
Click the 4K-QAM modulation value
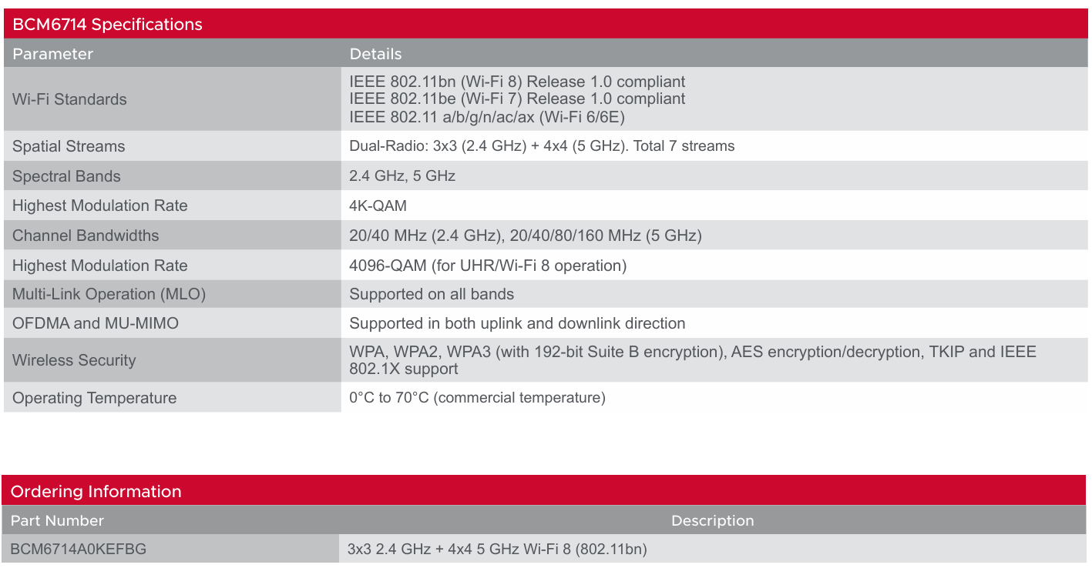pos(378,205)
